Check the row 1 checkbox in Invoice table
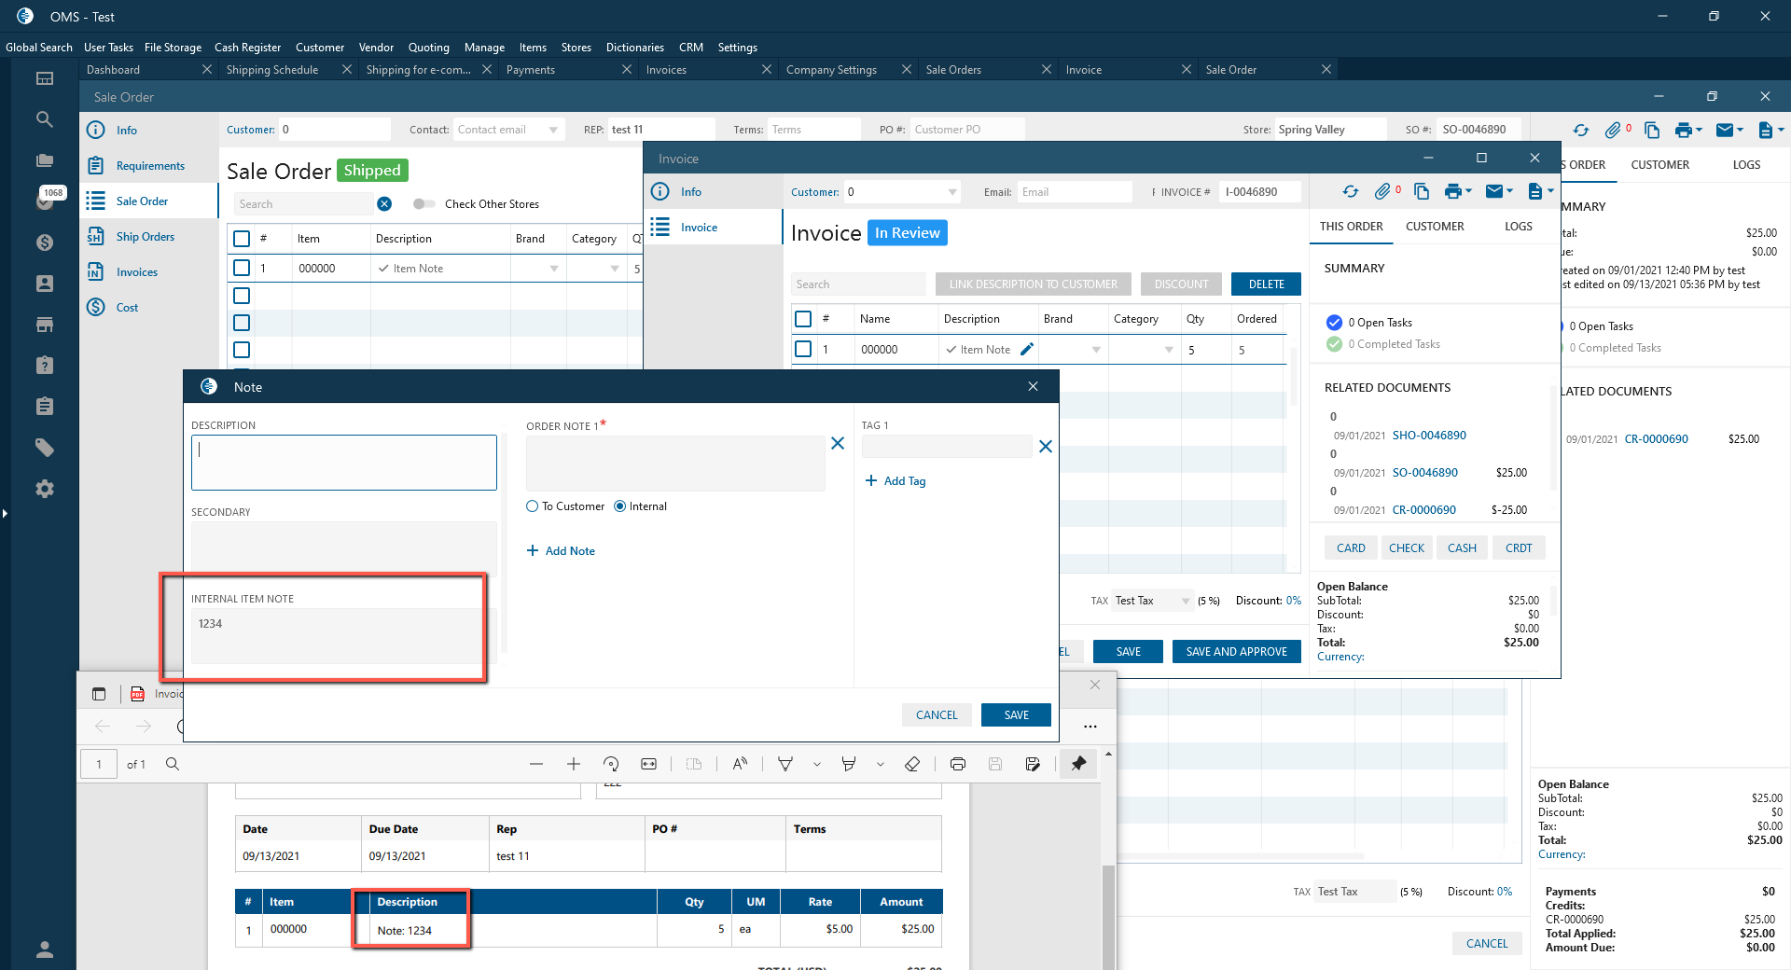This screenshot has width=1791, height=970. tap(803, 350)
